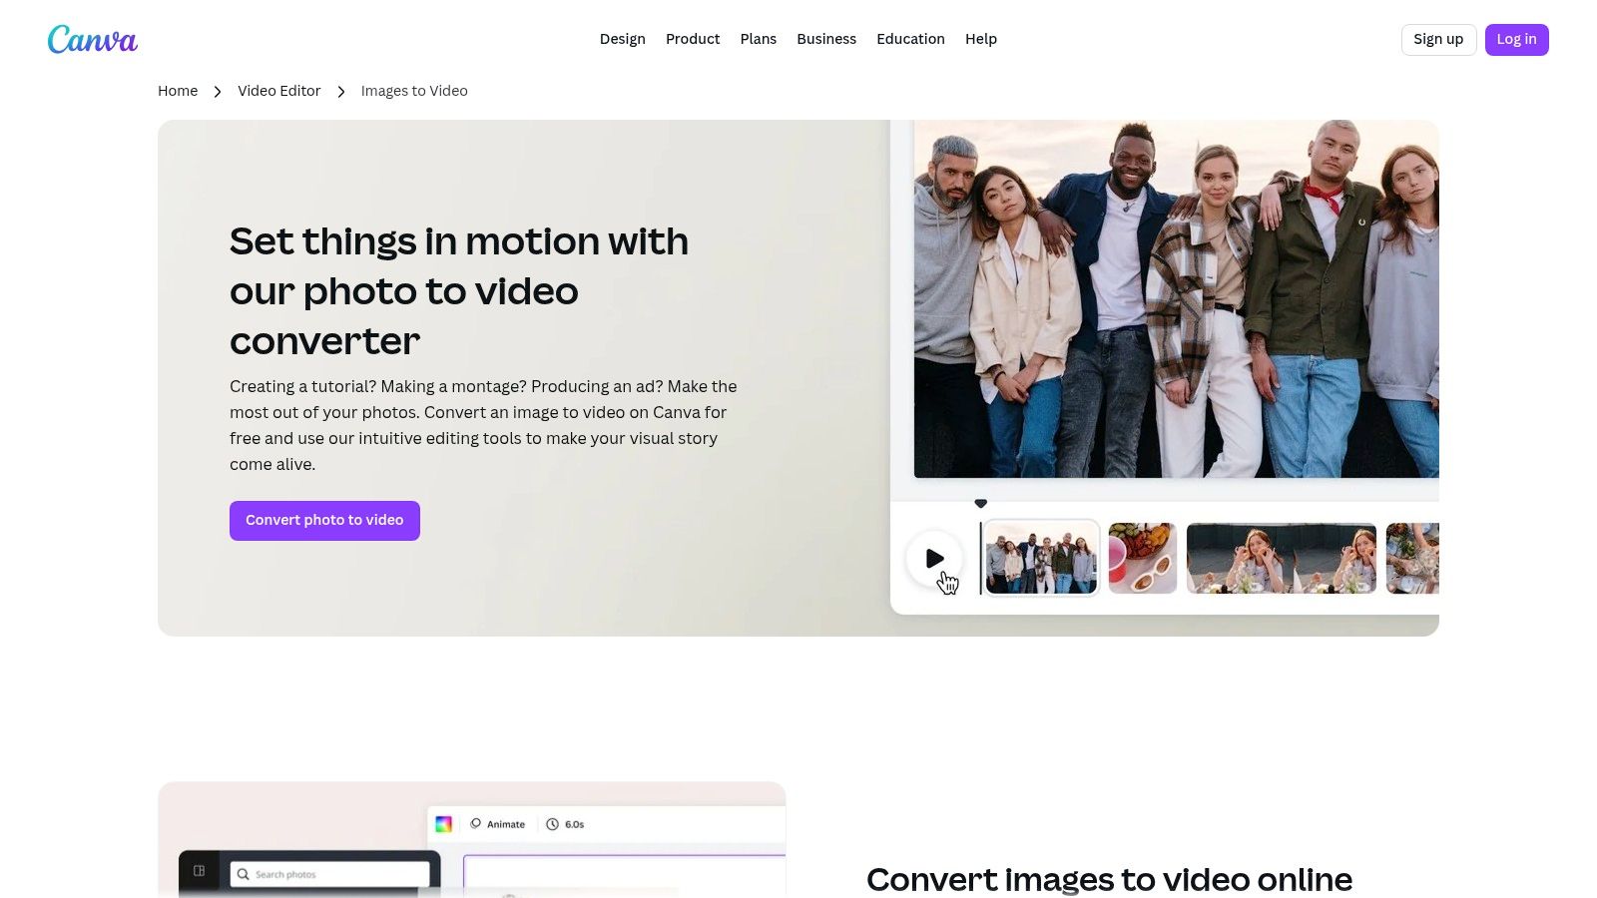The width and height of the screenshot is (1597, 898).
Task: Click the panel layout icon in the dark sidebar
Action: point(199,871)
